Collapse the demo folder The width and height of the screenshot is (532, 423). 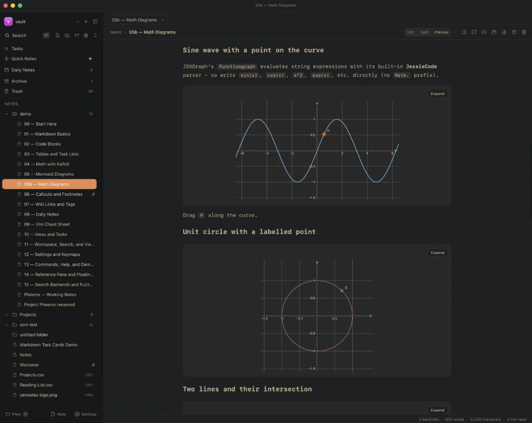click(x=6, y=114)
